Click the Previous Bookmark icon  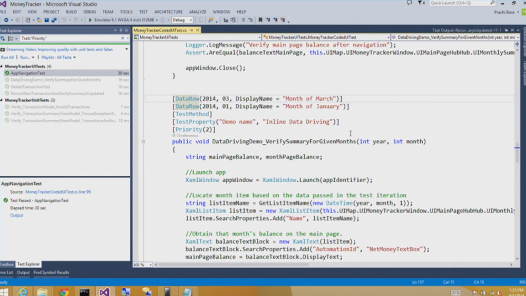click(x=268, y=20)
